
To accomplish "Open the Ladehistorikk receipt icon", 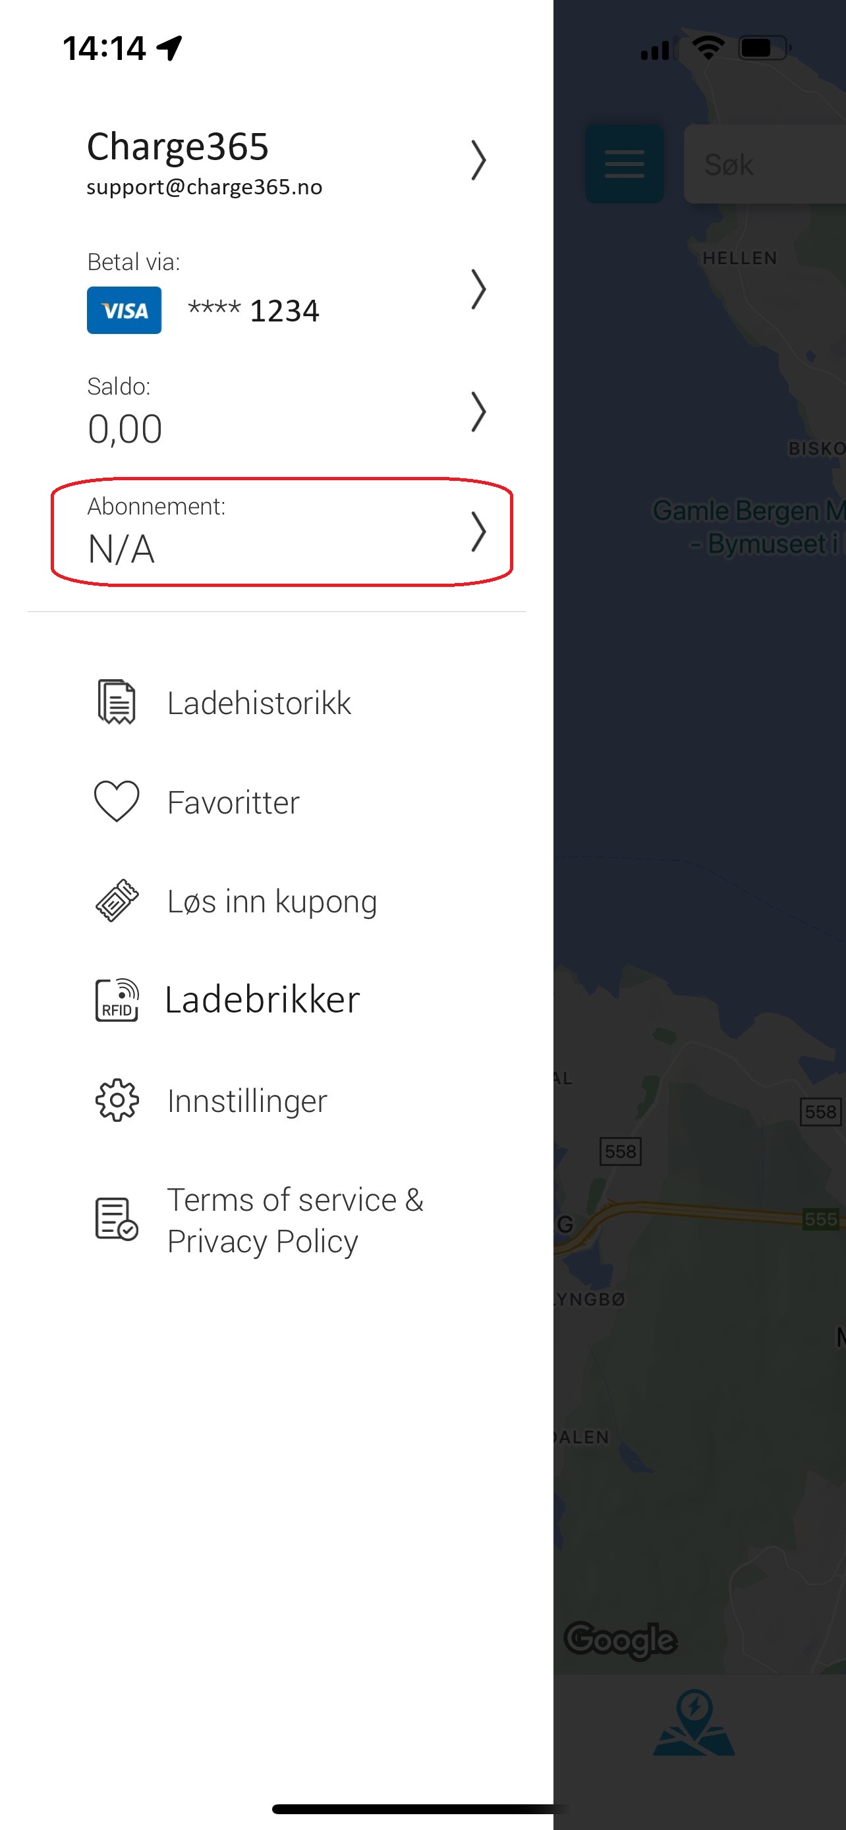I will 117,702.
